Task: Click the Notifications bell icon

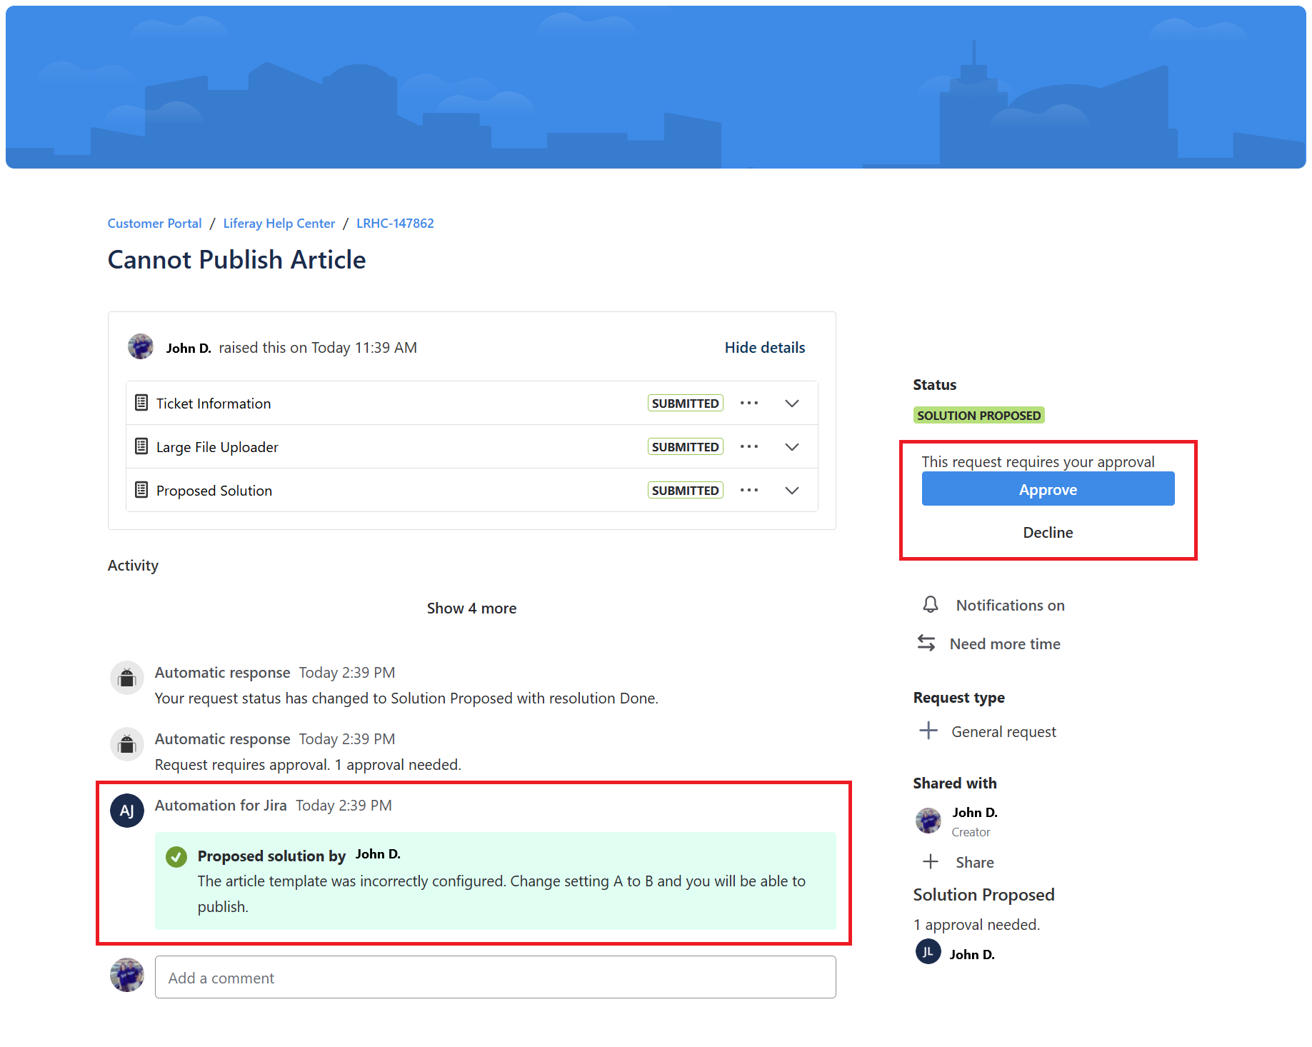Action: coord(930,605)
